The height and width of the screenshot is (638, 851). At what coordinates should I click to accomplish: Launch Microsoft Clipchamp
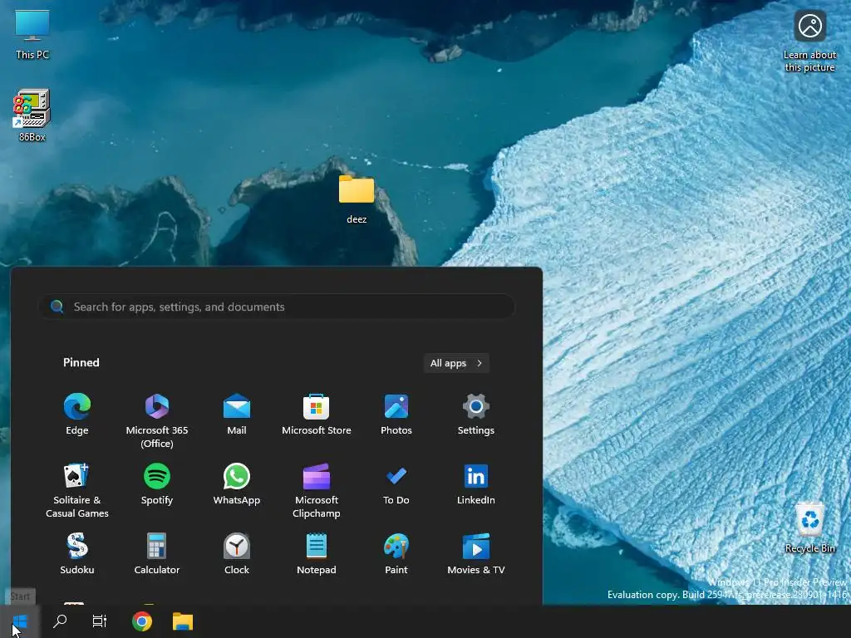[317, 491]
